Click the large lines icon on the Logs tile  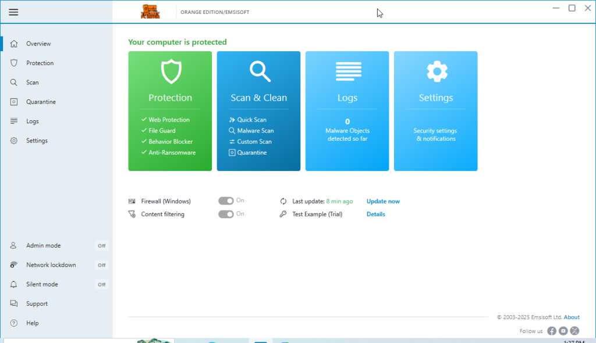348,72
